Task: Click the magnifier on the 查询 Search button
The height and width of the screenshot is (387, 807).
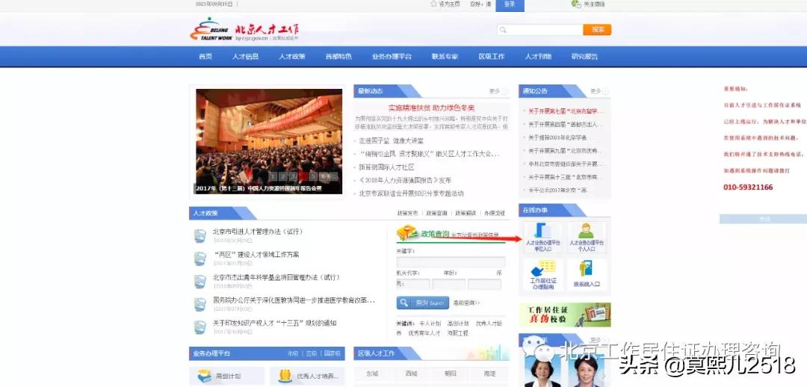Action: (405, 303)
